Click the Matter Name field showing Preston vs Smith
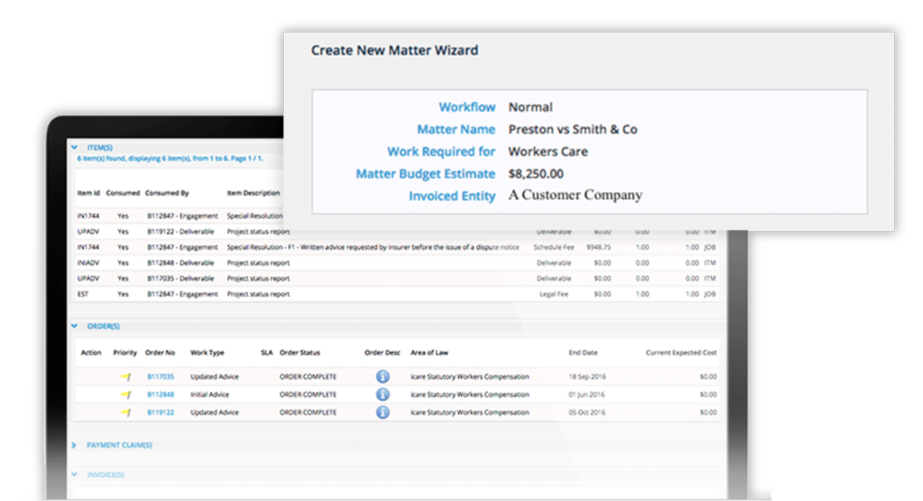This screenshot has height=501, width=923. [573, 129]
